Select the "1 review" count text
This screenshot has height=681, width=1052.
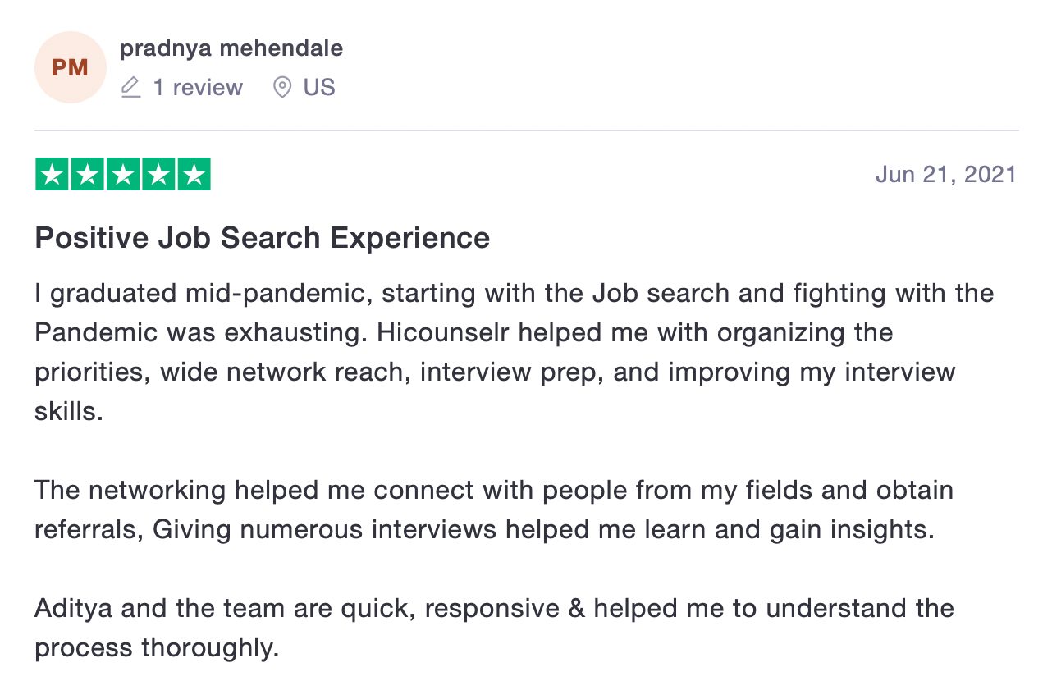[x=198, y=87]
